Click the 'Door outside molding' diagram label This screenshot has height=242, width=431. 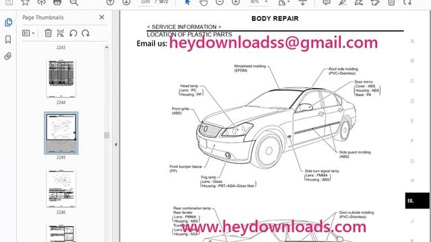pos(356,212)
